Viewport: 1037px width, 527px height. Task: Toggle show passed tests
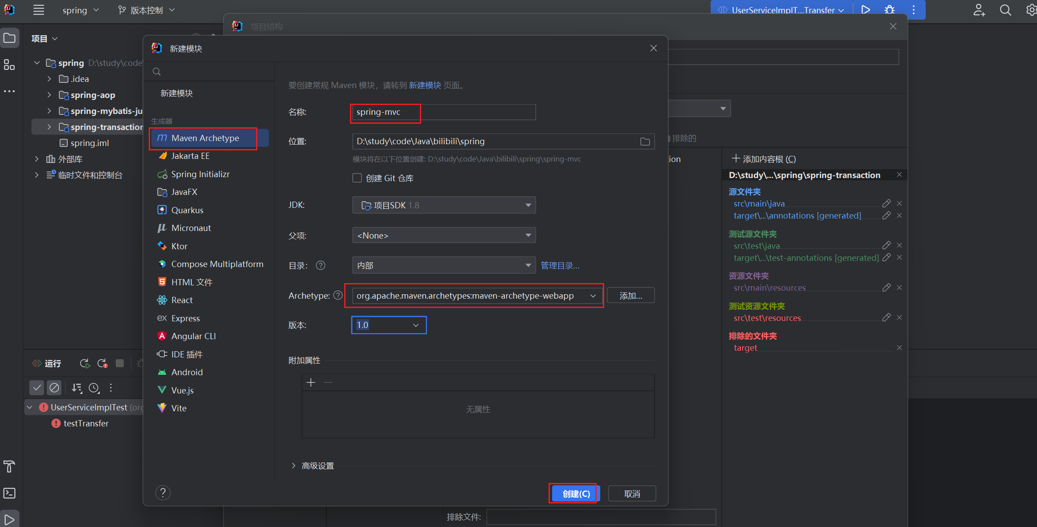pyautogui.click(x=37, y=388)
